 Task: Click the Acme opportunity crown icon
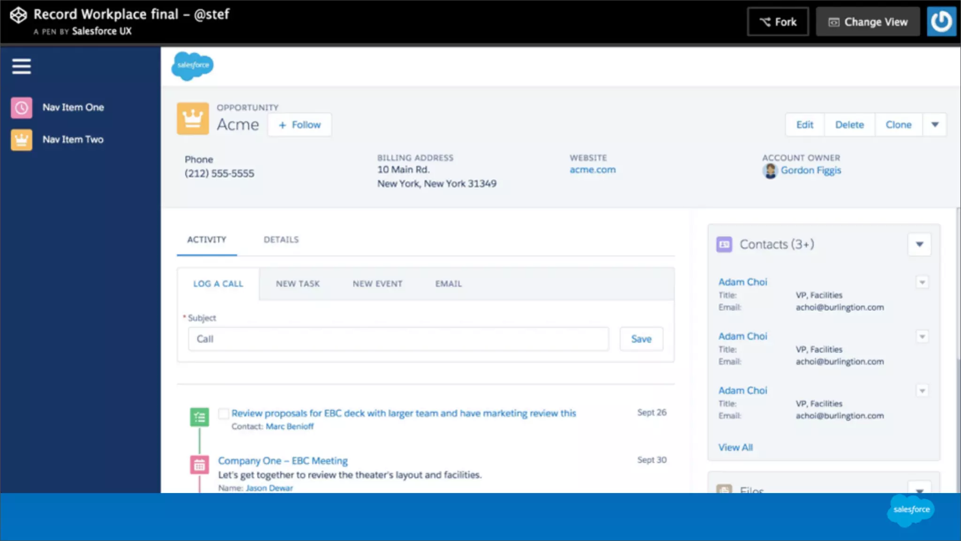pyautogui.click(x=192, y=119)
